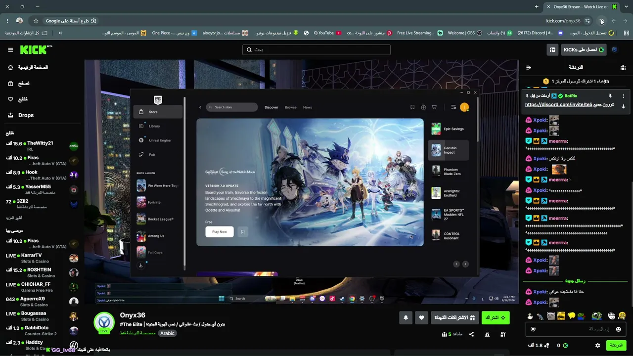
Task: Open TheWitty21 channel in the sidebar
Action: tap(42, 146)
